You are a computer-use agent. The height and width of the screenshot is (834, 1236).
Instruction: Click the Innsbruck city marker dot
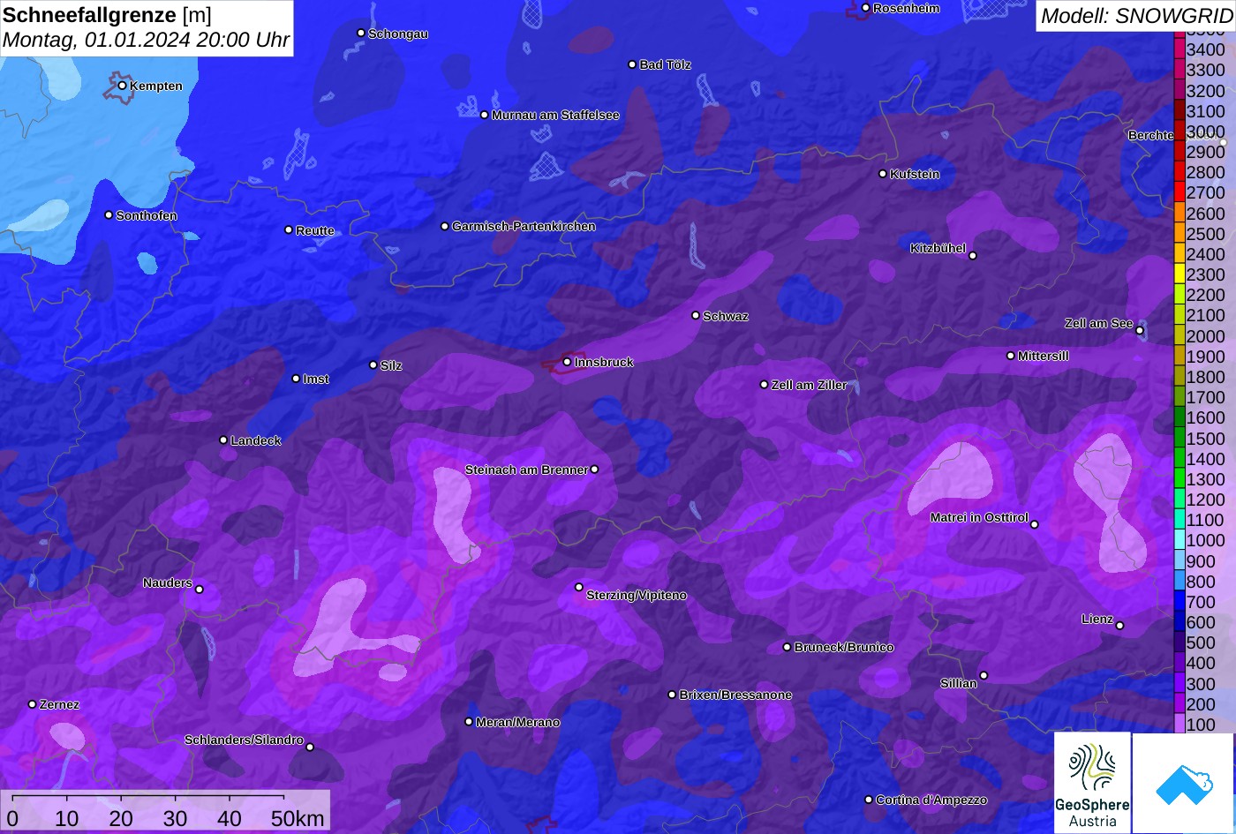pyautogui.click(x=567, y=362)
